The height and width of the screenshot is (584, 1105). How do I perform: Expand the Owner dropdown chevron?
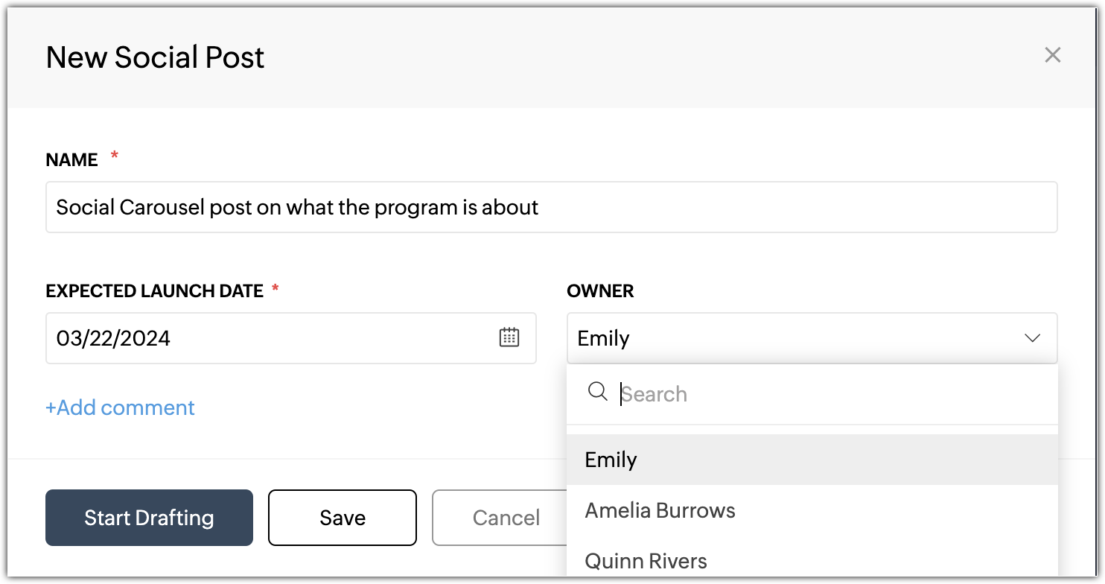pos(1032,338)
